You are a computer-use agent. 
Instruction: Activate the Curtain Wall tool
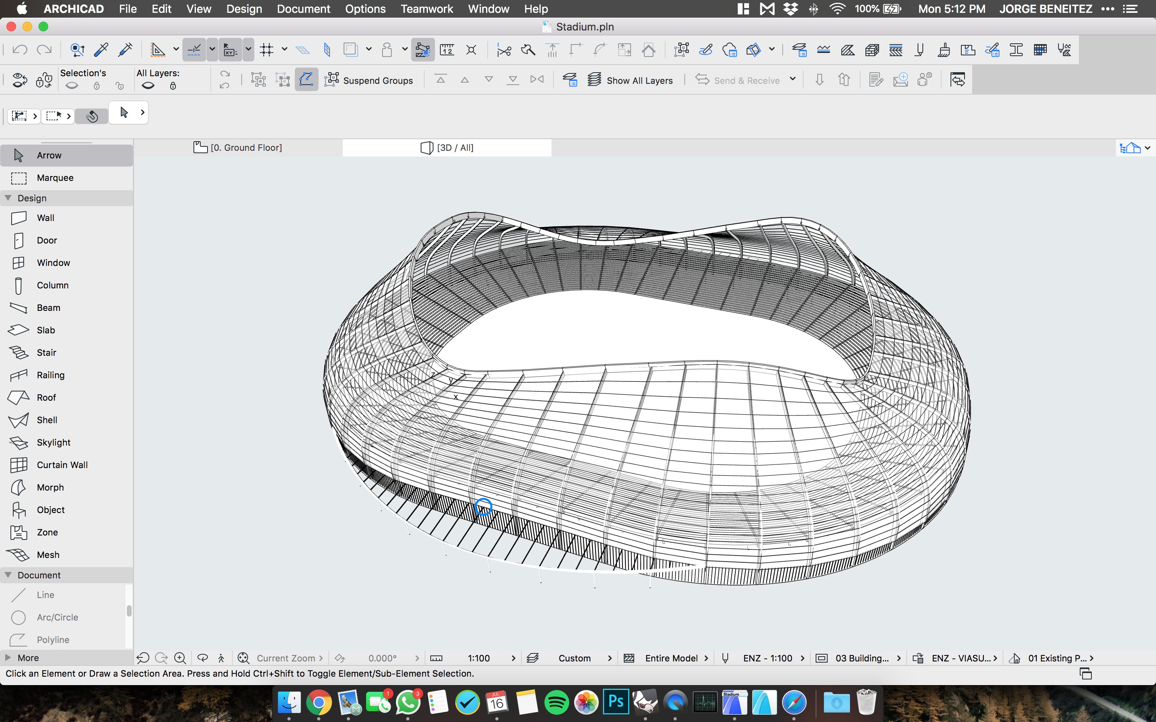click(62, 464)
